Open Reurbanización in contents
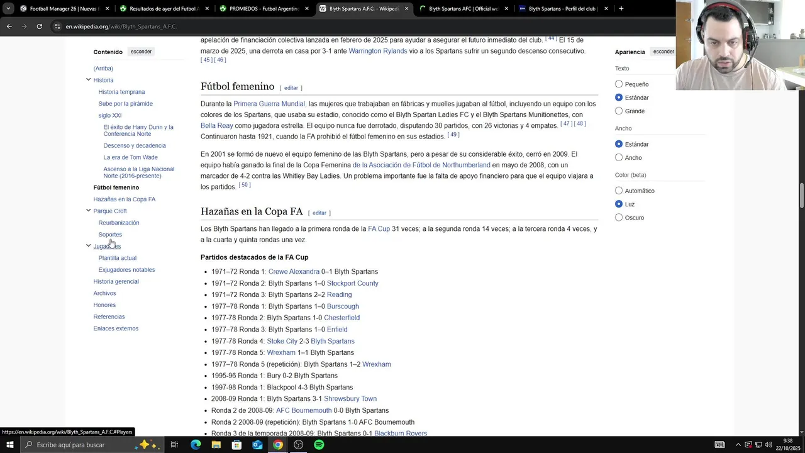 click(119, 223)
